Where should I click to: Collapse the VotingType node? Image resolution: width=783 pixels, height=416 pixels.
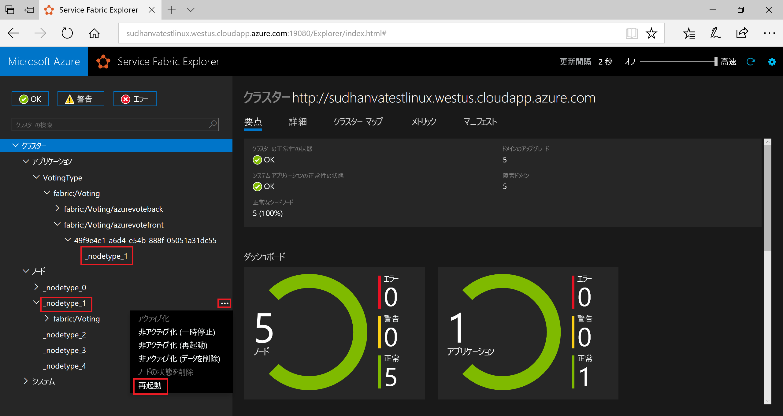pos(36,177)
